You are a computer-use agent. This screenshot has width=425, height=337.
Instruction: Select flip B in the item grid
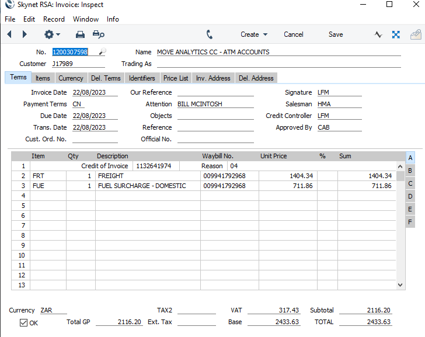click(410, 171)
